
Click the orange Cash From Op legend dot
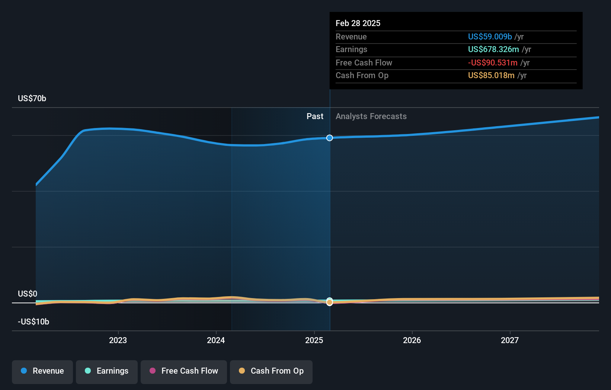(x=242, y=371)
